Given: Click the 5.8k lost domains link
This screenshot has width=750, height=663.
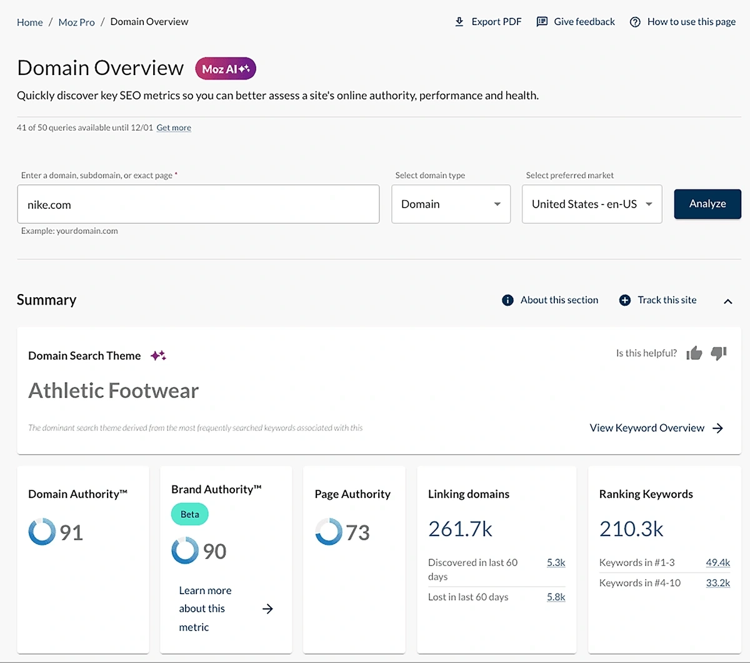Looking at the screenshot, I should [556, 597].
